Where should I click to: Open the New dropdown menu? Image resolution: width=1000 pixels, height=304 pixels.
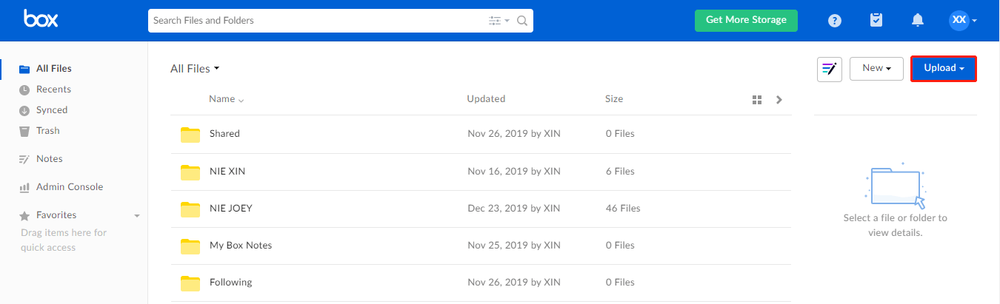(876, 68)
